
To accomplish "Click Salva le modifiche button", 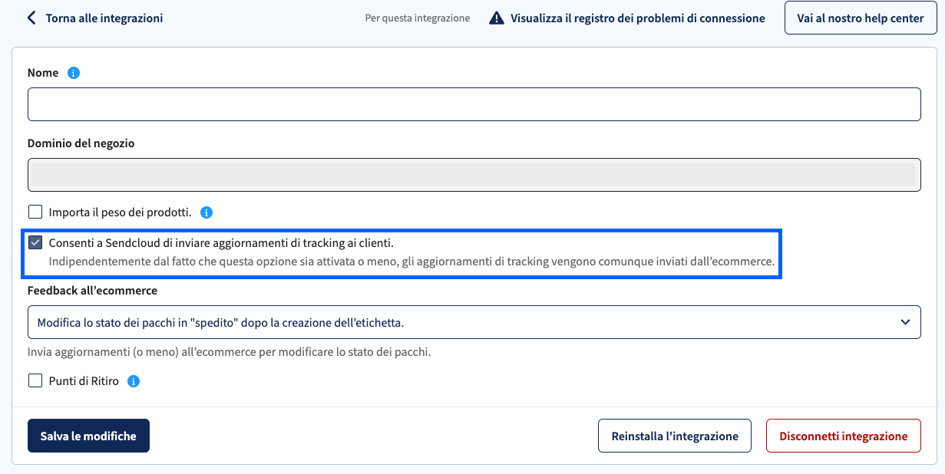I will [88, 436].
